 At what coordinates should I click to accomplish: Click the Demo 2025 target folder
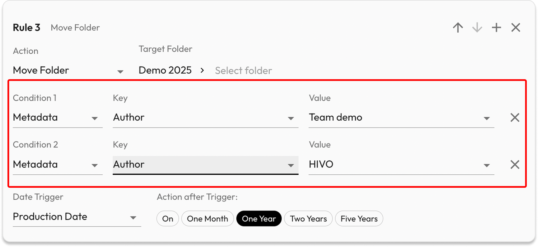[165, 70]
